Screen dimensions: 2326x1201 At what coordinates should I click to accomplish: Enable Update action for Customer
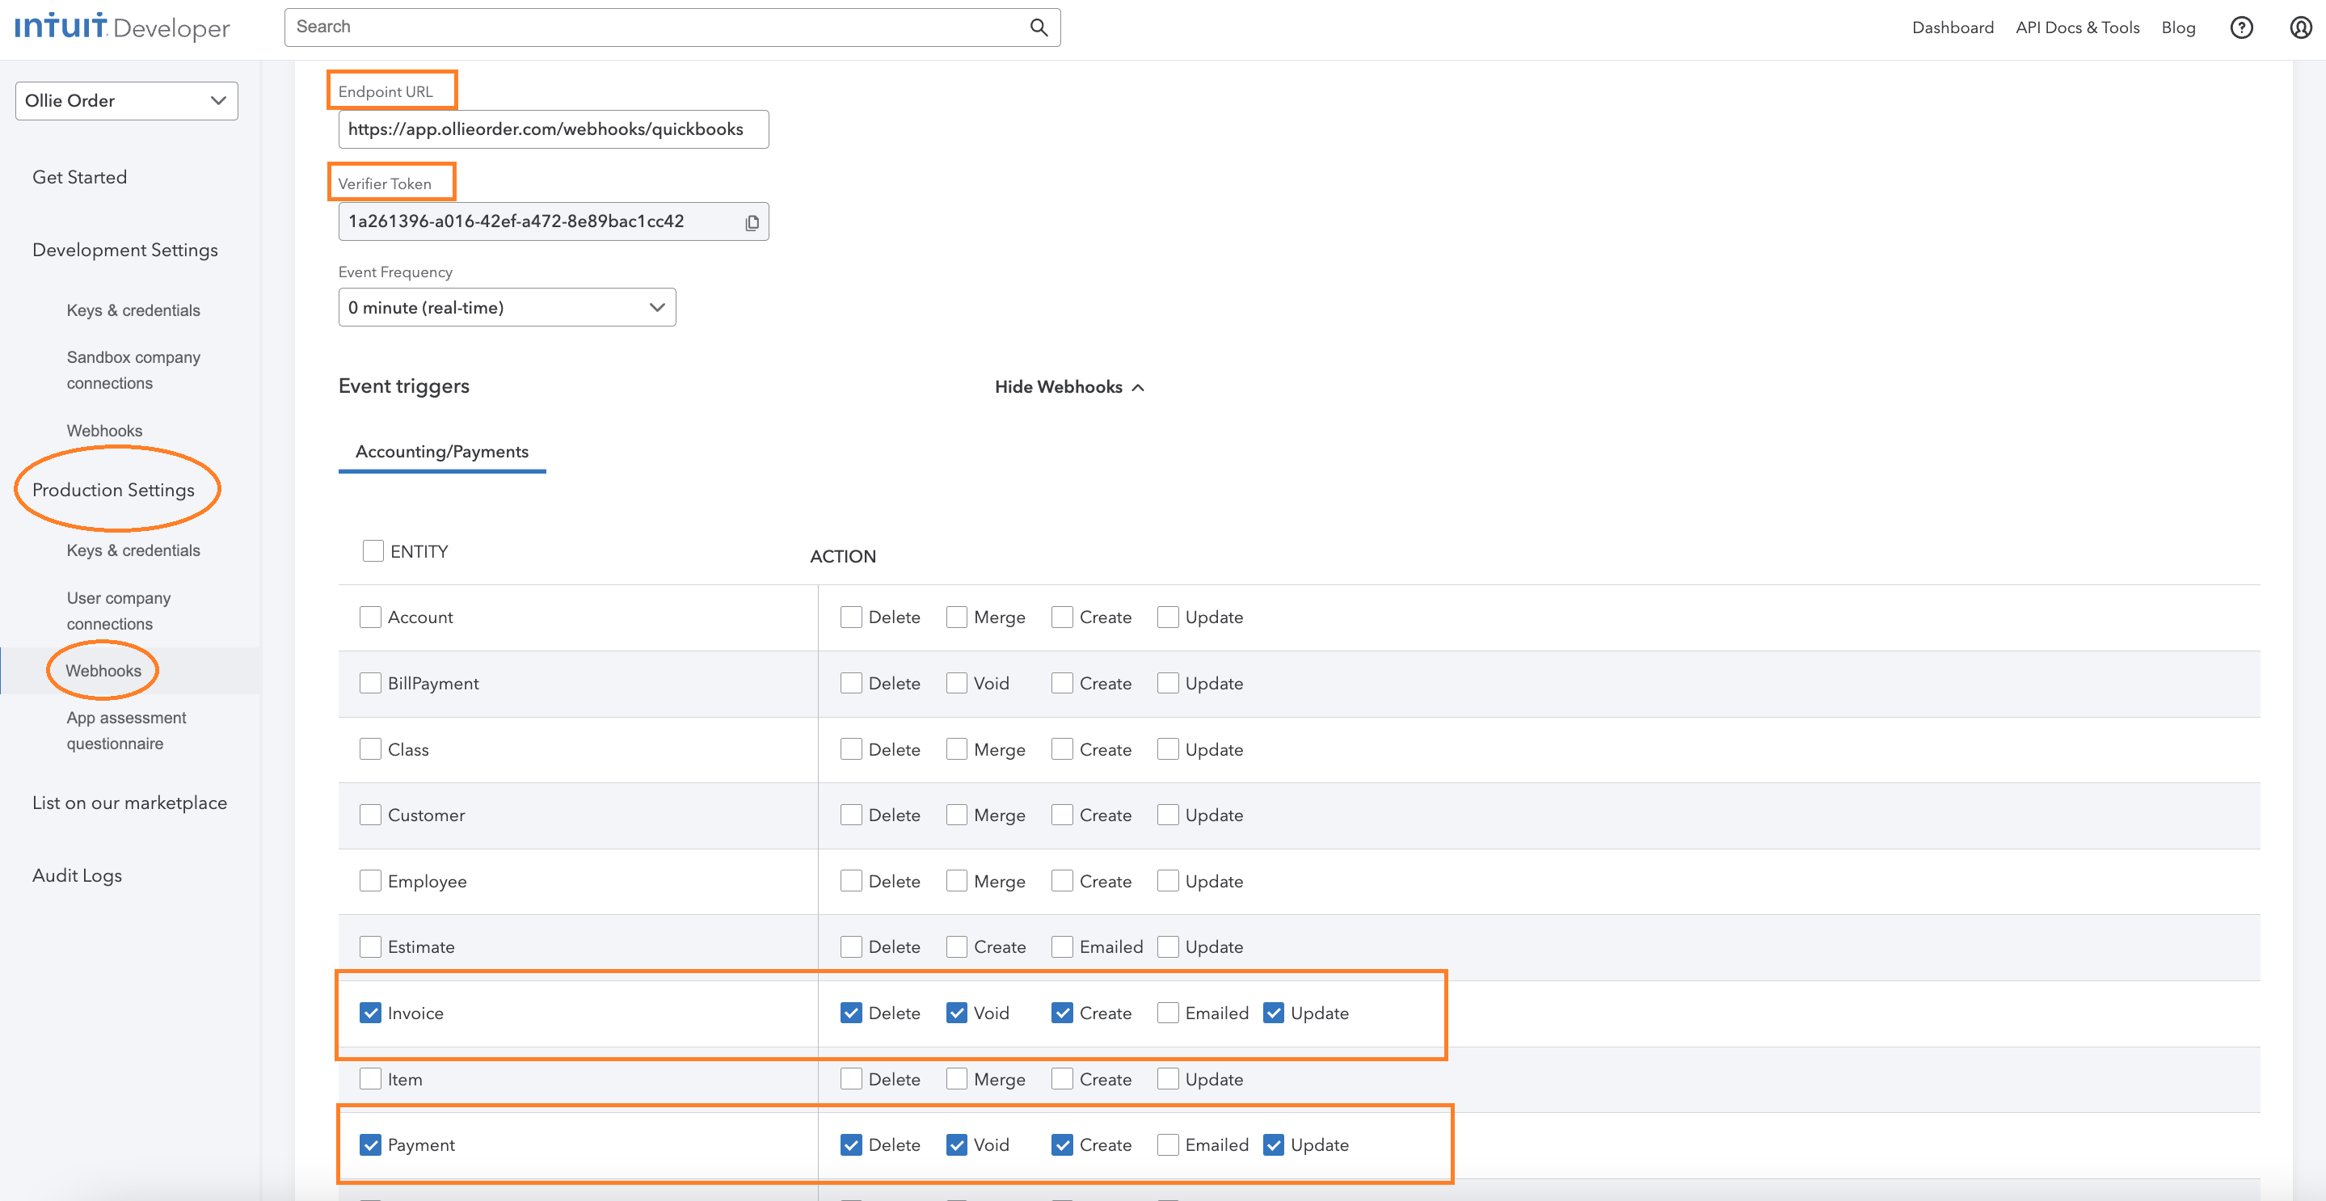[1168, 815]
